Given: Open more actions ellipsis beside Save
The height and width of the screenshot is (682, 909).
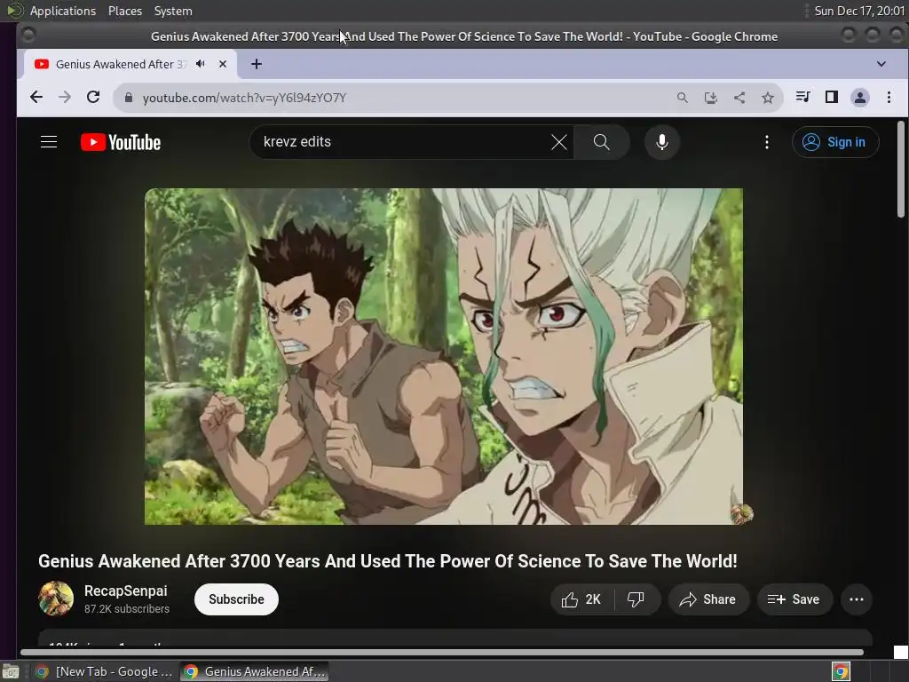Looking at the screenshot, I should pos(857,599).
